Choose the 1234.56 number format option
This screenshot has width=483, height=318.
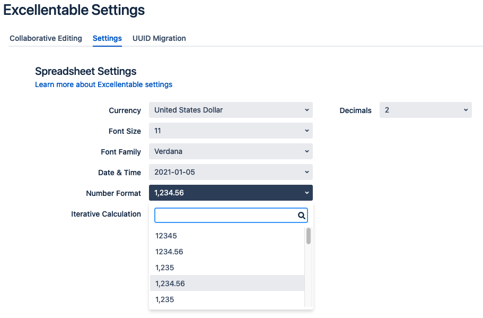click(x=227, y=252)
